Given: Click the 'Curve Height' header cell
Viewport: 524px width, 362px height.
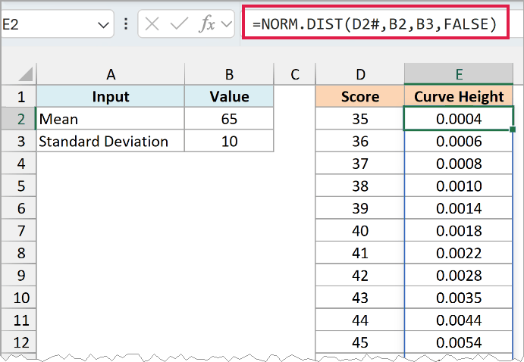Looking at the screenshot, I should tap(459, 96).
